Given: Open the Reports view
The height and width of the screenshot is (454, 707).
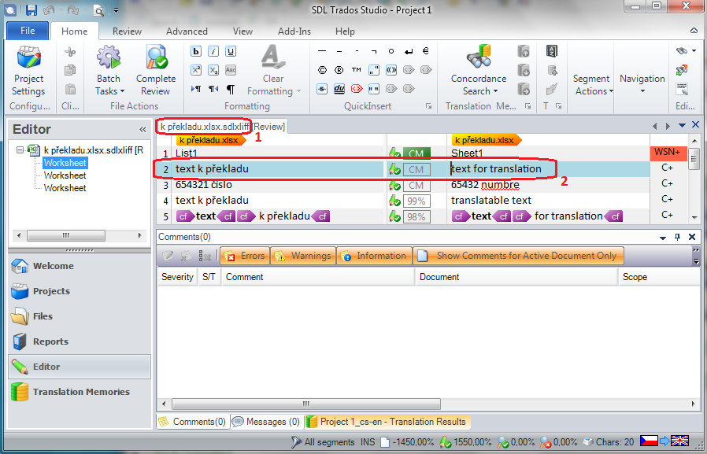Looking at the screenshot, I should coord(80,341).
